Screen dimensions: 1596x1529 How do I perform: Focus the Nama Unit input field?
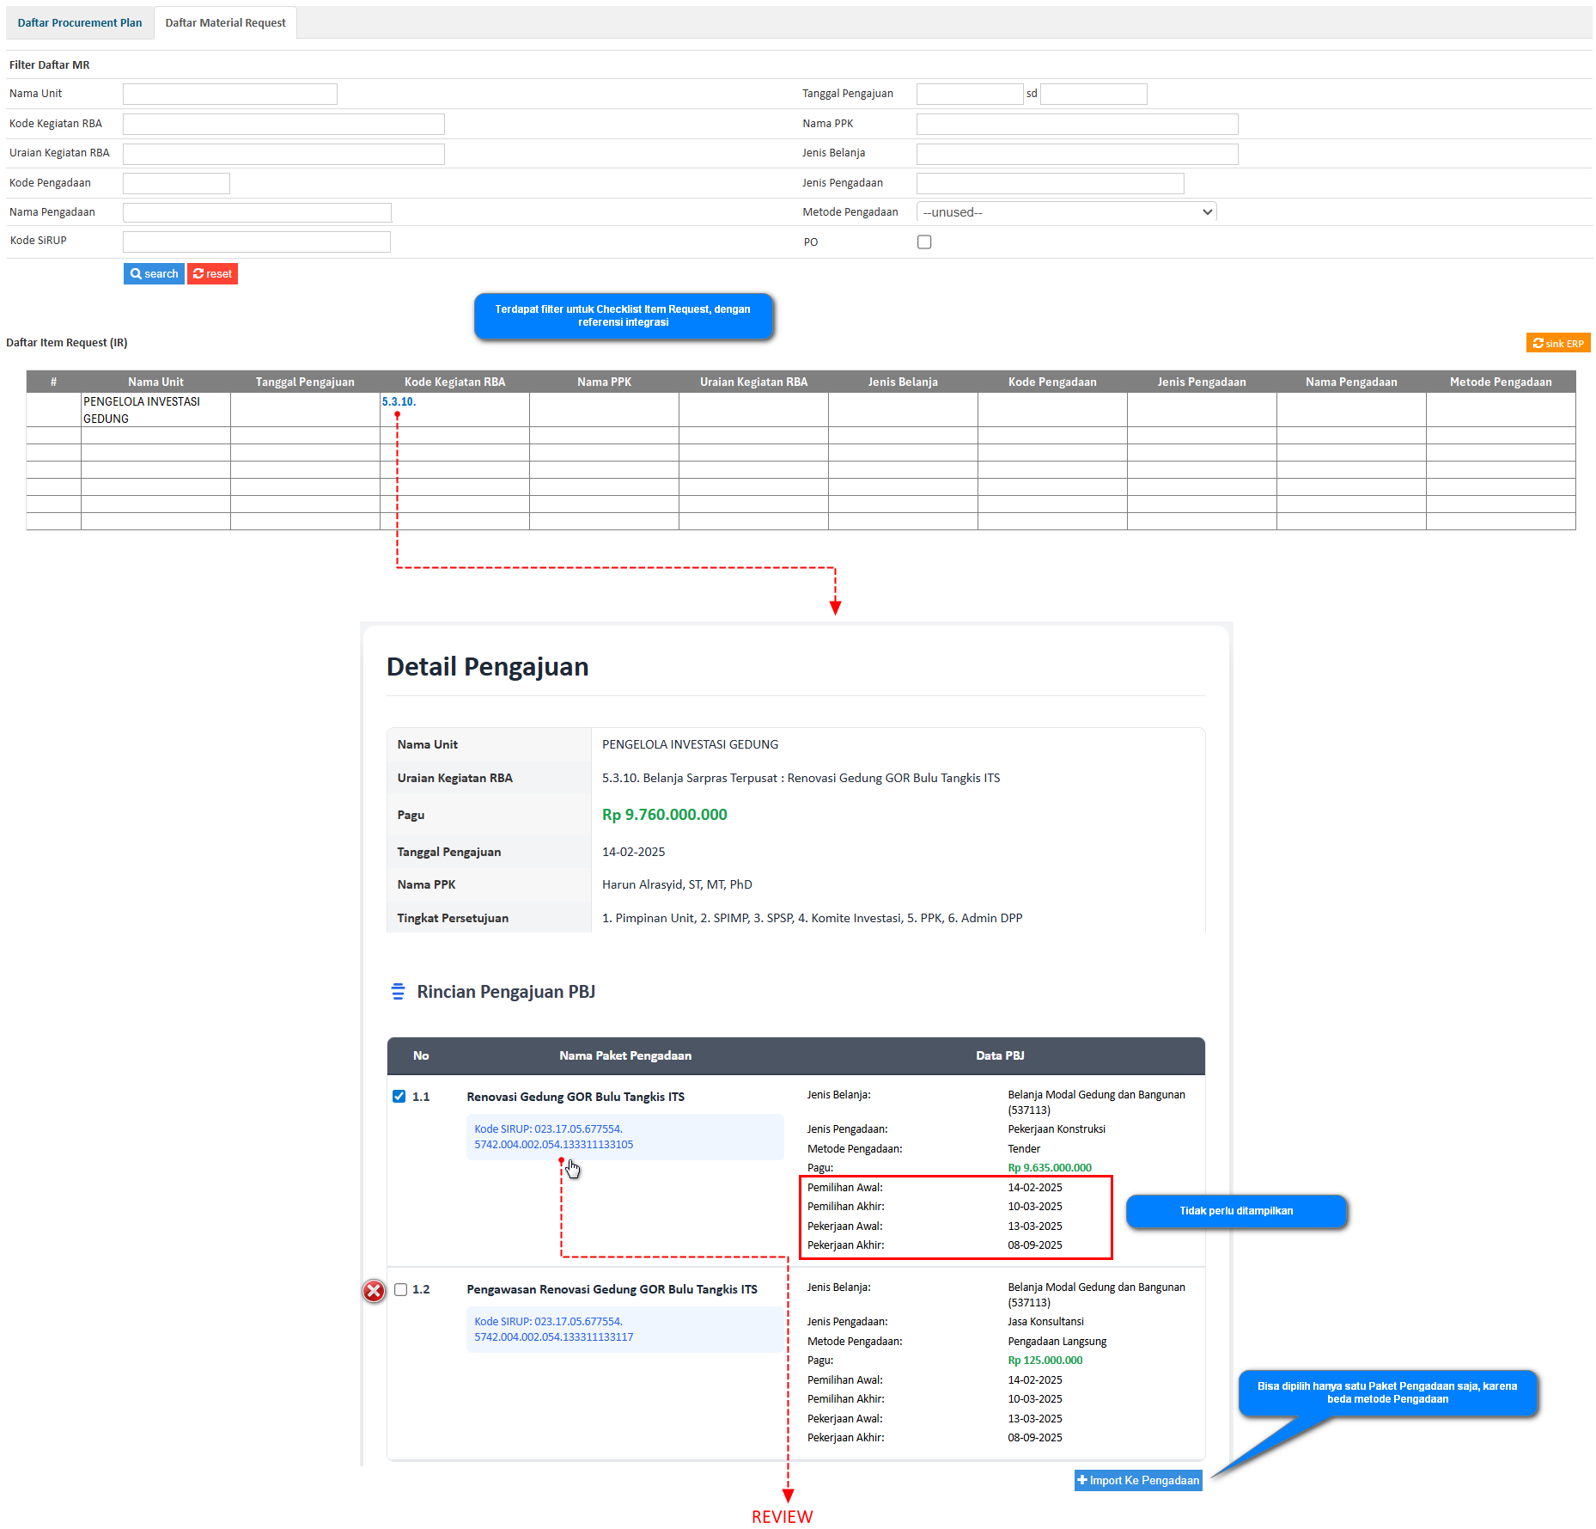point(230,94)
